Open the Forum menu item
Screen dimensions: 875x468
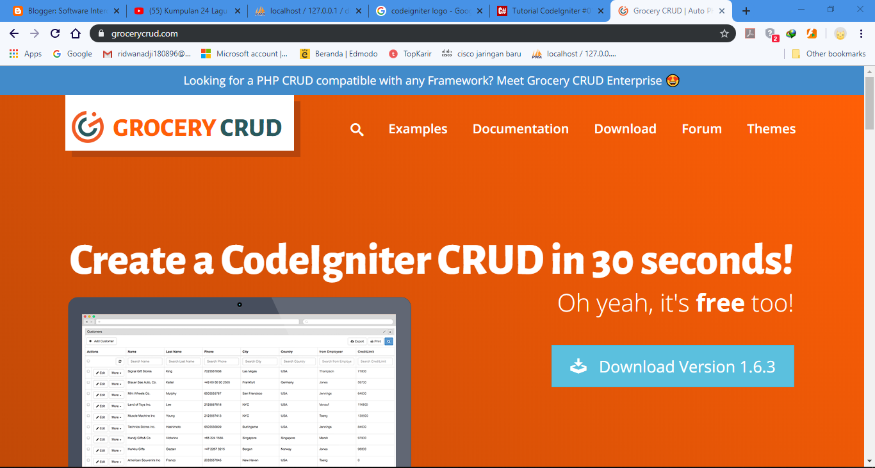[701, 129]
